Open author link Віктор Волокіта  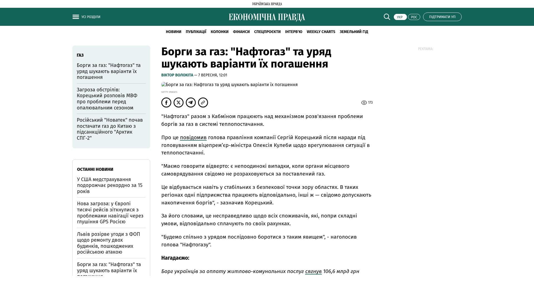pos(177,75)
